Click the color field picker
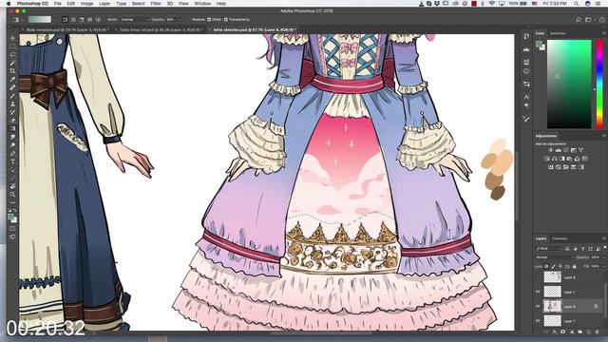This screenshot has width=608, height=342. (x=569, y=84)
